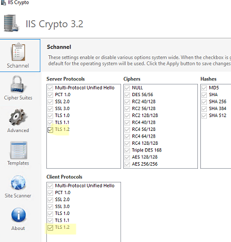The image size is (231, 242).
Task: Switch to the Site Scanner tab label
Action: pos(18,196)
